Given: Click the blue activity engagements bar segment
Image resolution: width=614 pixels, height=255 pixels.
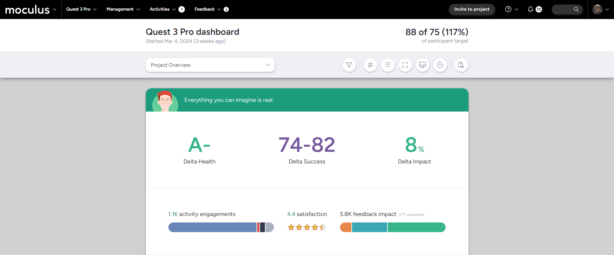Looking at the screenshot, I should [212, 228].
